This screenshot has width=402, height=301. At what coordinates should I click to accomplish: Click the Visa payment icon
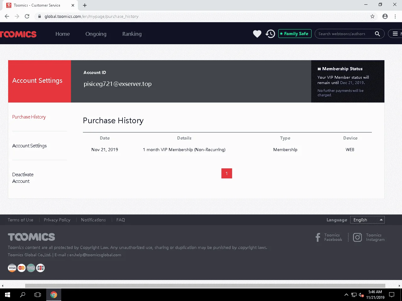[x=12, y=268]
